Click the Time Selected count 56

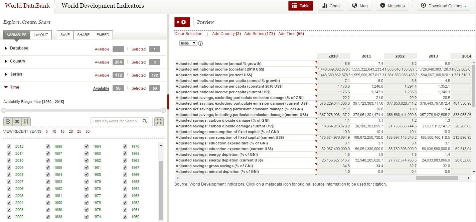(155, 88)
